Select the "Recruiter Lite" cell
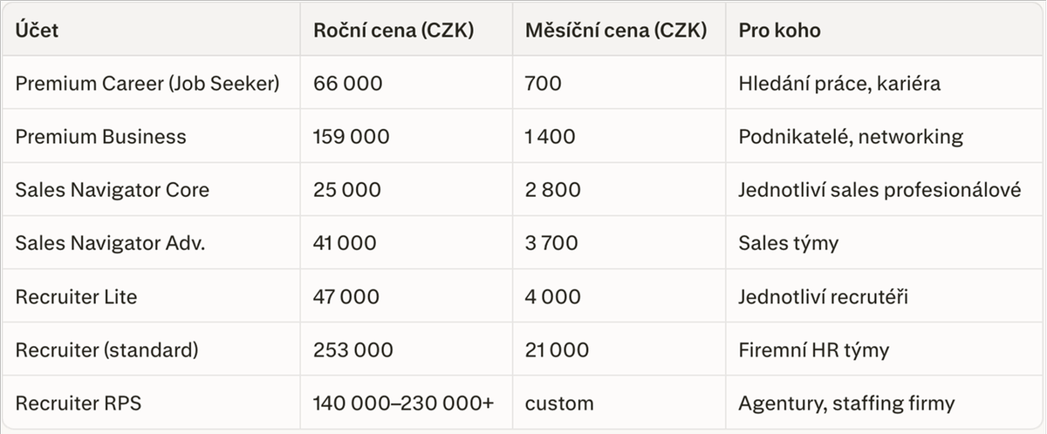The height and width of the screenshot is (434, 1047). point(76,296)
